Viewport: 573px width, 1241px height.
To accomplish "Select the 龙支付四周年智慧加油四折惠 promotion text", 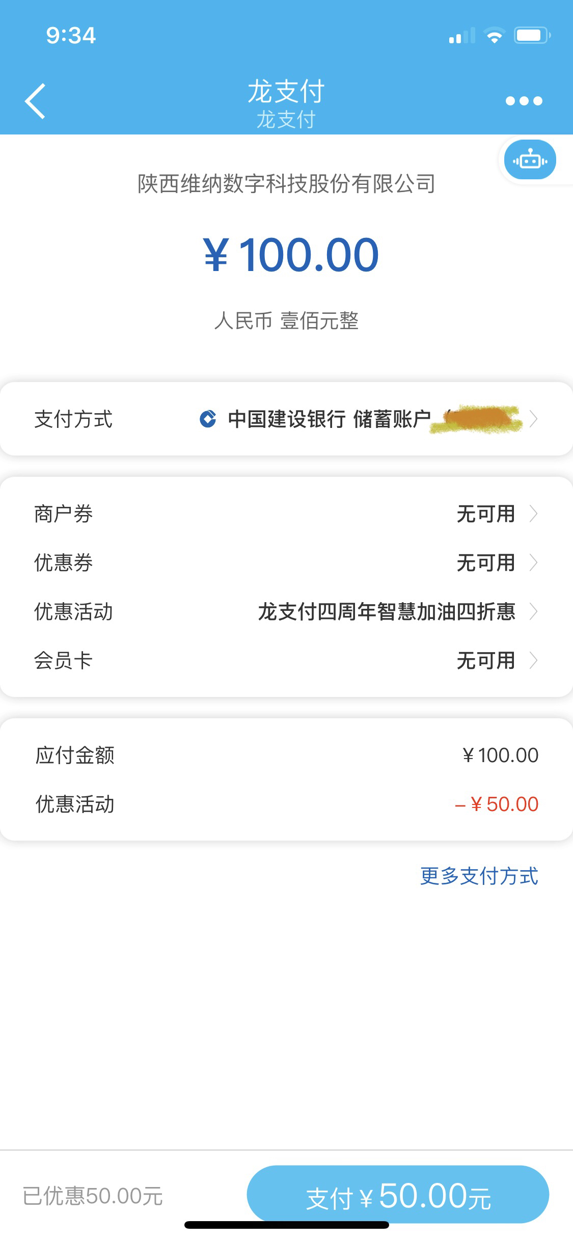I will [x=386, y=611].
